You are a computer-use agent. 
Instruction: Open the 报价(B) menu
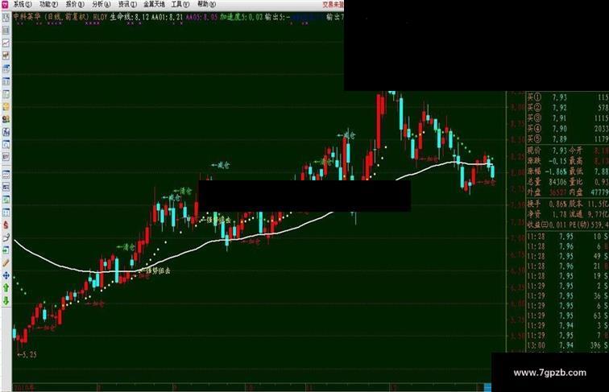(75, 4)
